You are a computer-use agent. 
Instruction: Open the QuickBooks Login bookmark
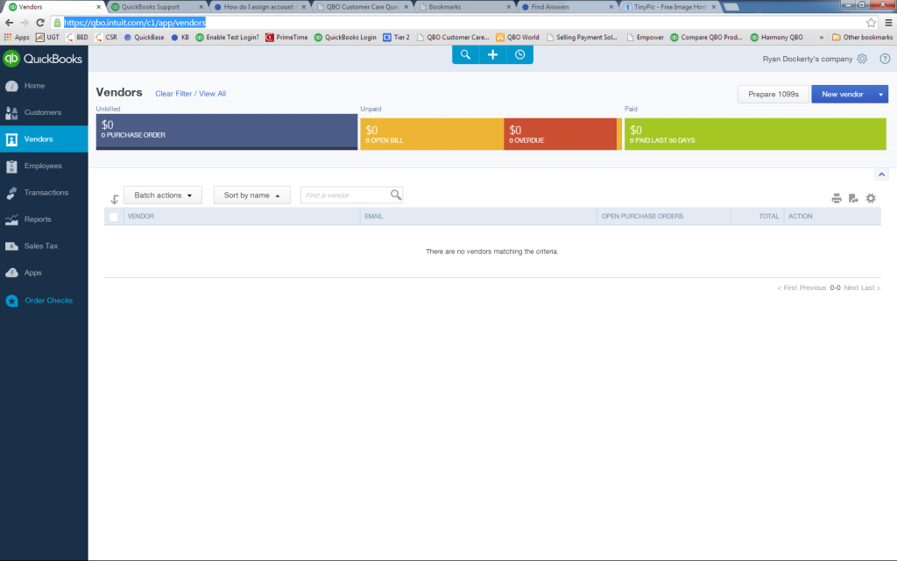(345, 37)
